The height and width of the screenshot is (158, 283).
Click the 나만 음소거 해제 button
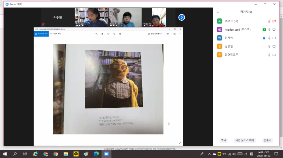(x=245, y=140)
